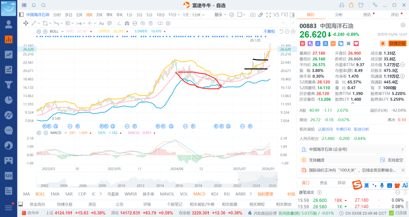This screenshot has width=409, height=217.
Task: Open the chat bubble sidebar icon
Action: pyautogui.click(x=9, y=130)
